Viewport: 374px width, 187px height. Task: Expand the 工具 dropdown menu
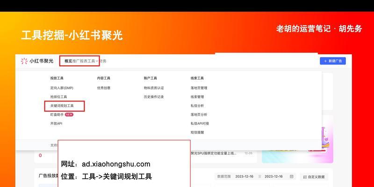(93, 61)
